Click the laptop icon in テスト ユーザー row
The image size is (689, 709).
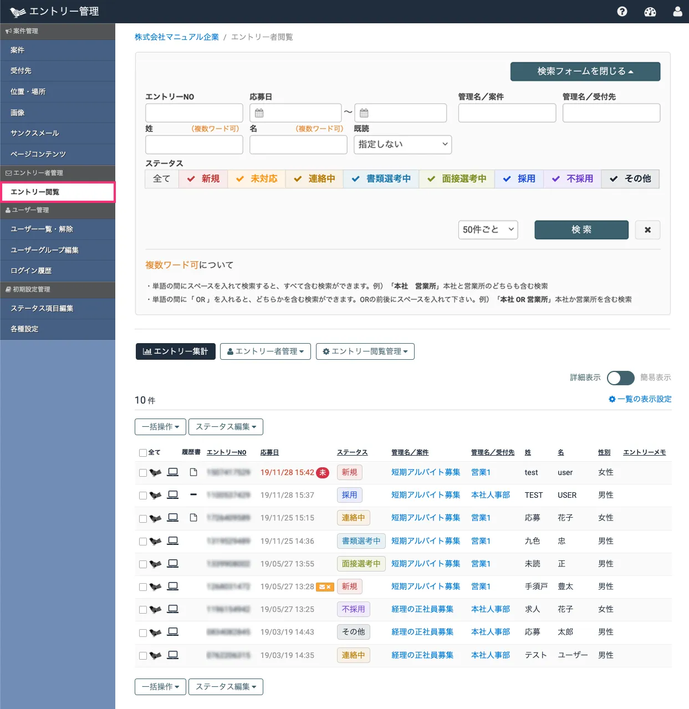(173, 655)
